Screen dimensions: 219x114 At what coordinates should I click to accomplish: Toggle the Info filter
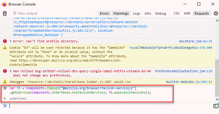[x=148, y=13]
